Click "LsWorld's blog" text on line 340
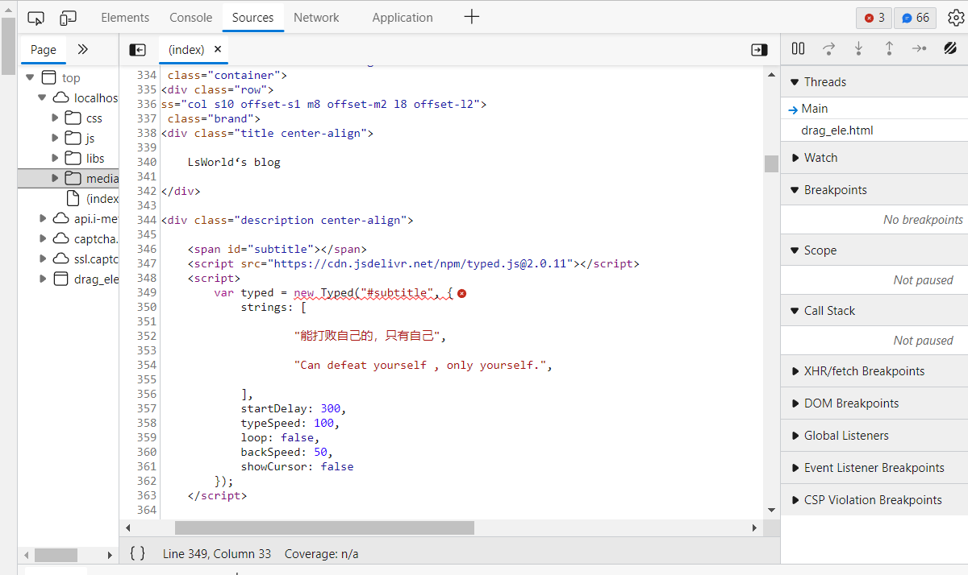This screenshot has width=968, height=575. (234, 162)
